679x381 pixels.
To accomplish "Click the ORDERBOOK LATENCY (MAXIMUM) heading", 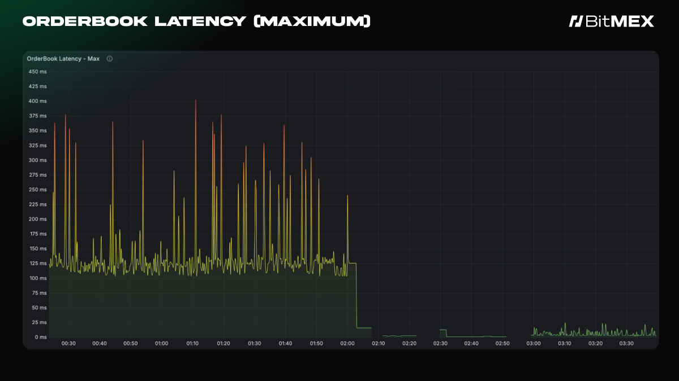I will point(196,21).
